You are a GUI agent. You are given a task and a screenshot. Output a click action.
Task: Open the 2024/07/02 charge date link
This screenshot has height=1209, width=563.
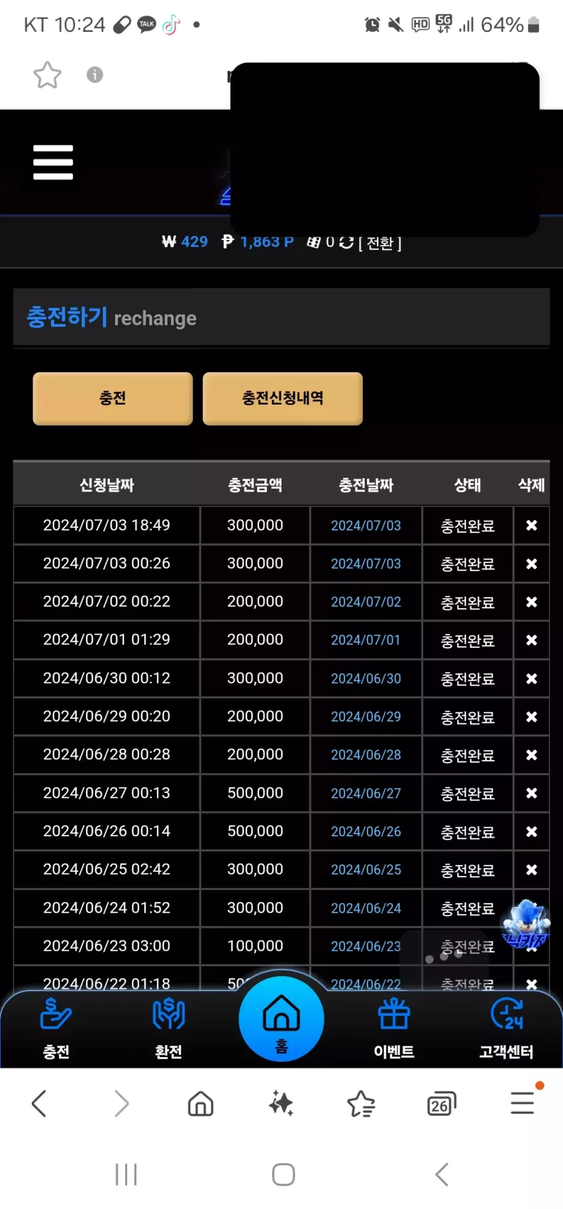tap(366, 602)
